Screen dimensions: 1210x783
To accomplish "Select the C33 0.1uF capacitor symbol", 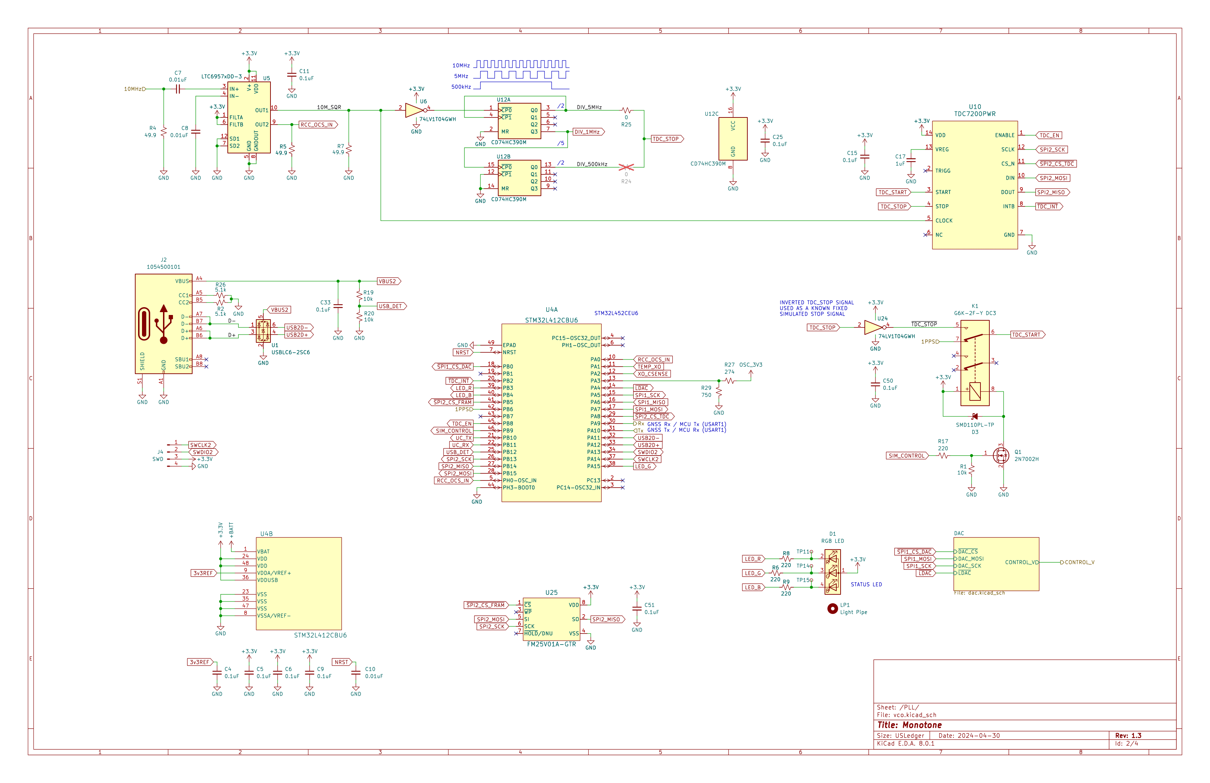I will (338, 306).
